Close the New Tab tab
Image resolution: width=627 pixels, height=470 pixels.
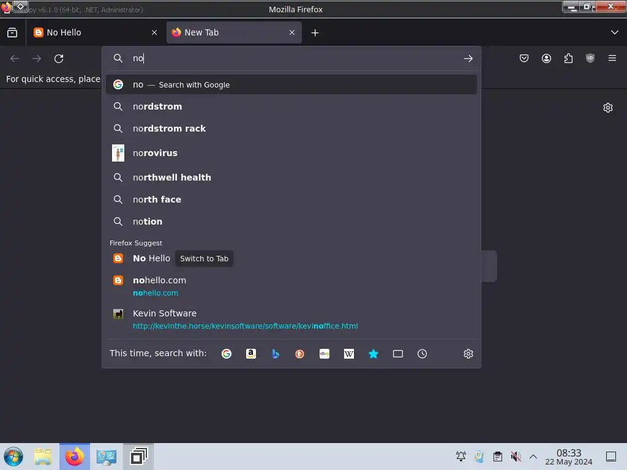pyautogui.click(x=292, y=33)
